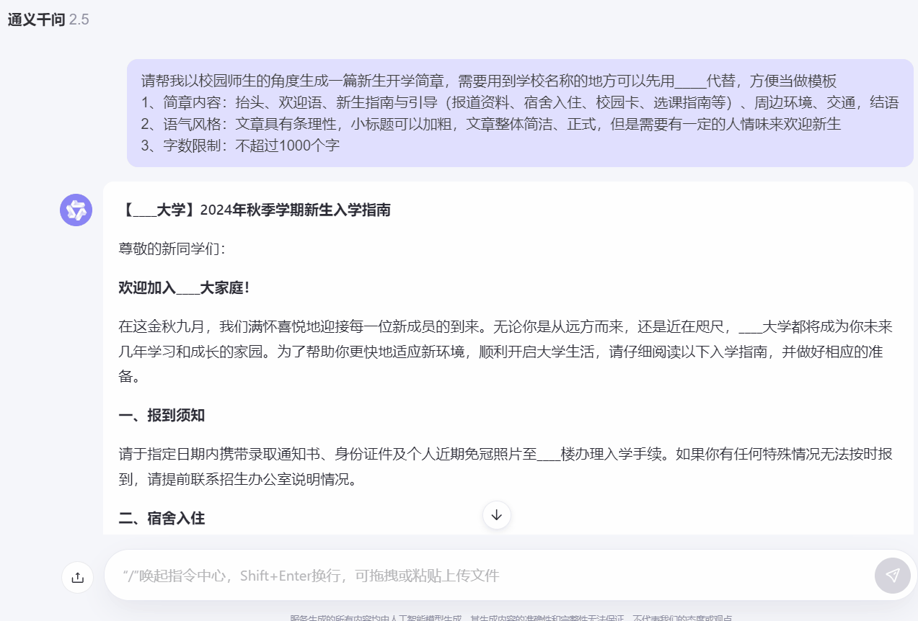Screen dimensions: 918x621
Task: Click the downward chevron to jump to latest reply
Action: pos(496,515)
